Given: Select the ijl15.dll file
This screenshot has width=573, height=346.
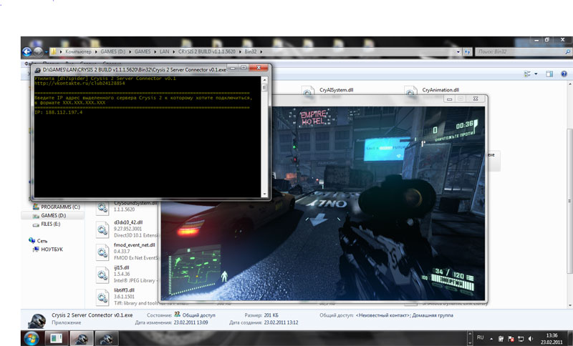Looking at the screenshot, I should [121, 267].
